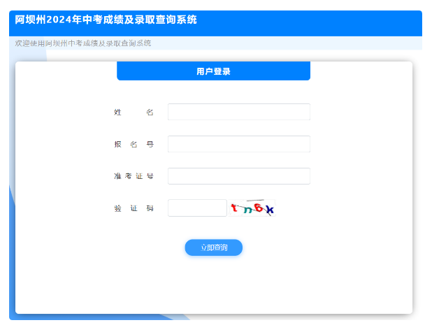Submit with the 立即查询 button
425x325 pixels.
coord(214,247)
